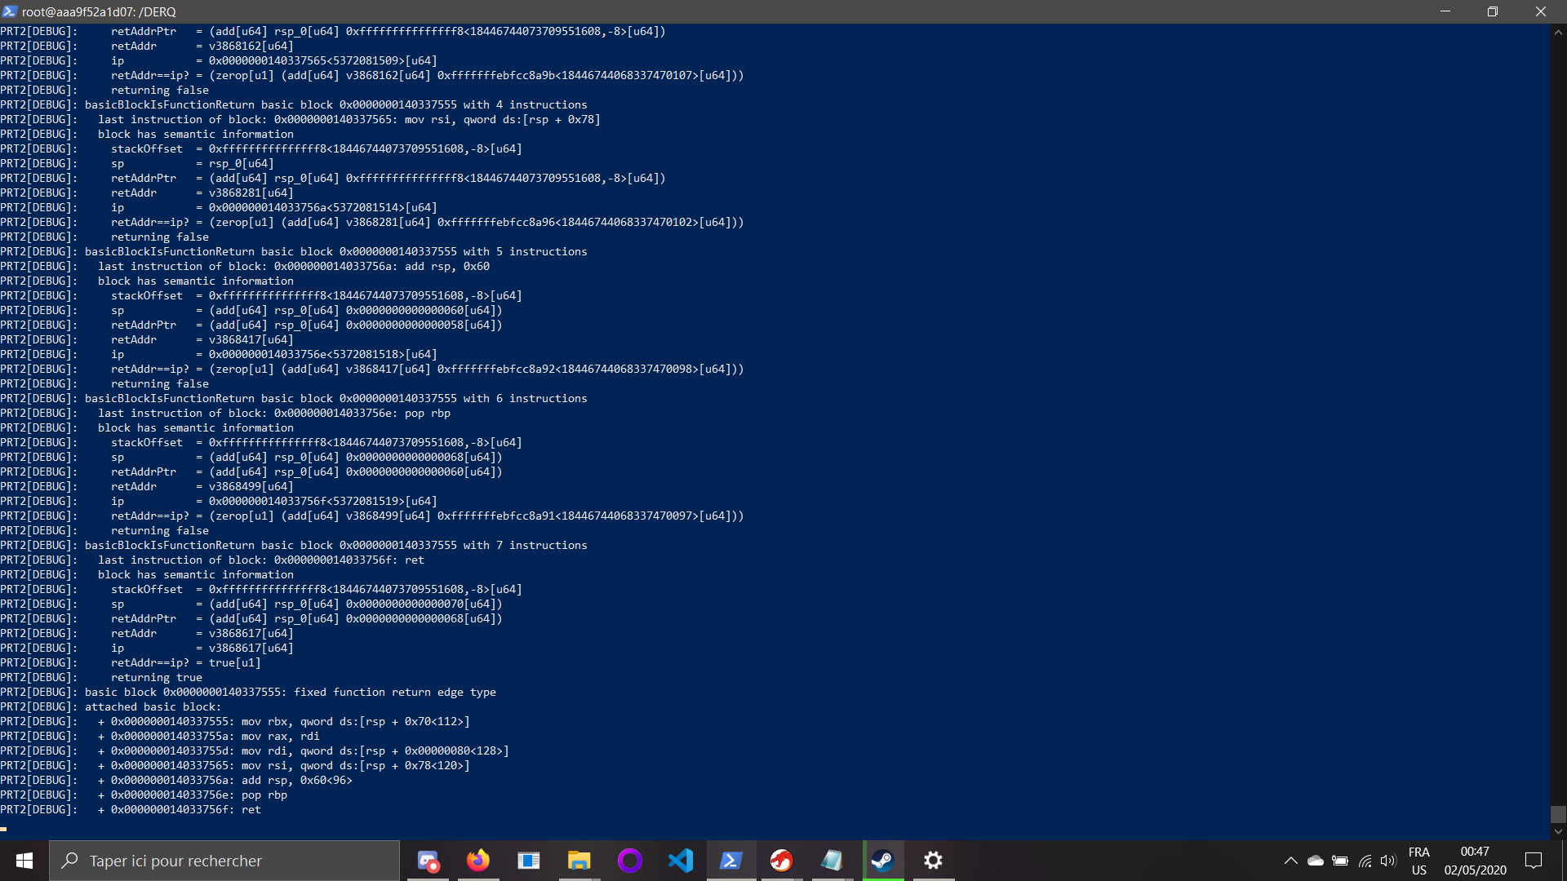Expand hidden system tray icons
The image size is (1567, 881).
pyautogui.click(x=1291, y=860)
